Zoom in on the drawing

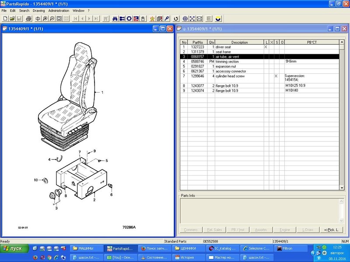coord(44,19)
